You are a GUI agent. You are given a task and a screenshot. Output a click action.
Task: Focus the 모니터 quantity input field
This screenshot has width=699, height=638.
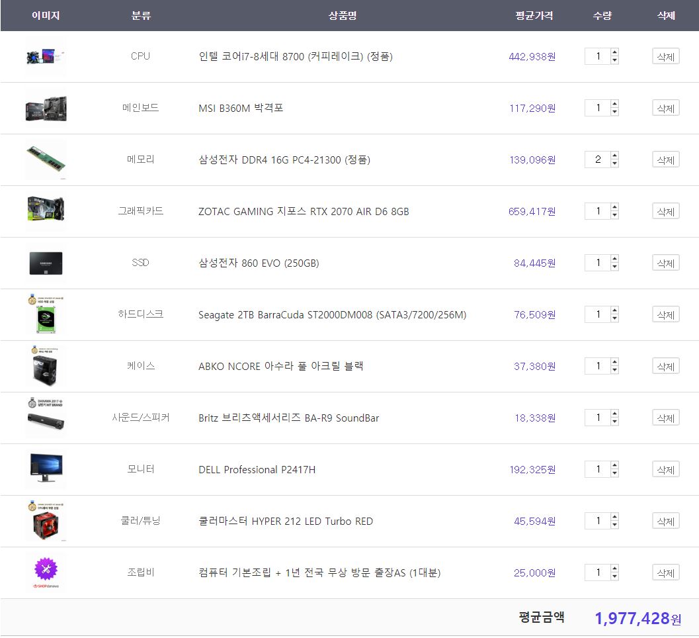coord(598,469)
